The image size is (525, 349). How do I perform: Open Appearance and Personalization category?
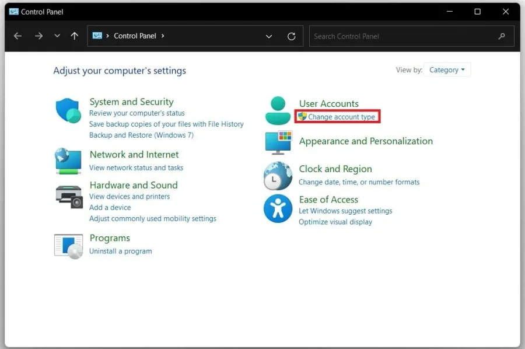(366, 141)
